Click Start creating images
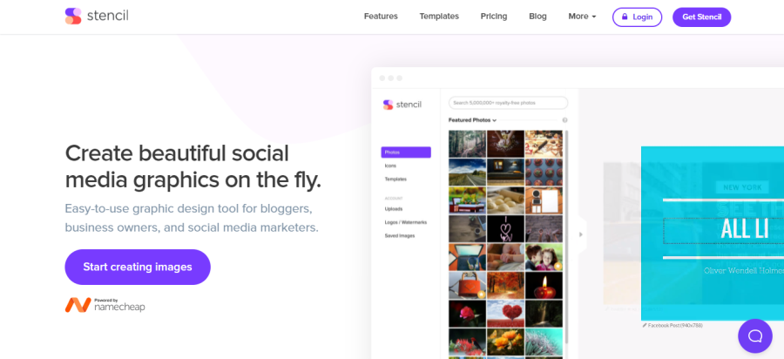 coord(138,267)
